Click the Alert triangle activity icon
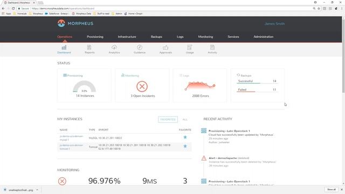Image resolution: width=345 pixels, height=194 pixels. [x=204, y=158]
